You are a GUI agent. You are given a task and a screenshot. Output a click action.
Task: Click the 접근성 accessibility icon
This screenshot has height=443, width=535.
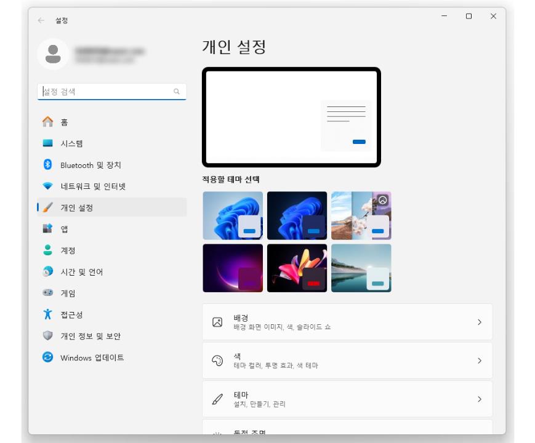pyautogui.click(x=48, y=314)
